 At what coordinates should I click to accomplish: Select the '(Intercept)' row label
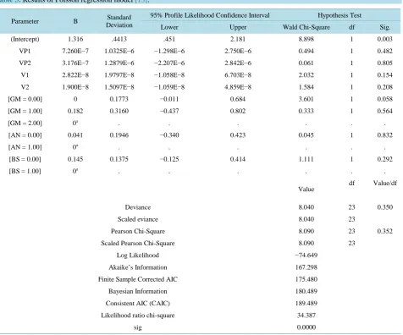25,39
